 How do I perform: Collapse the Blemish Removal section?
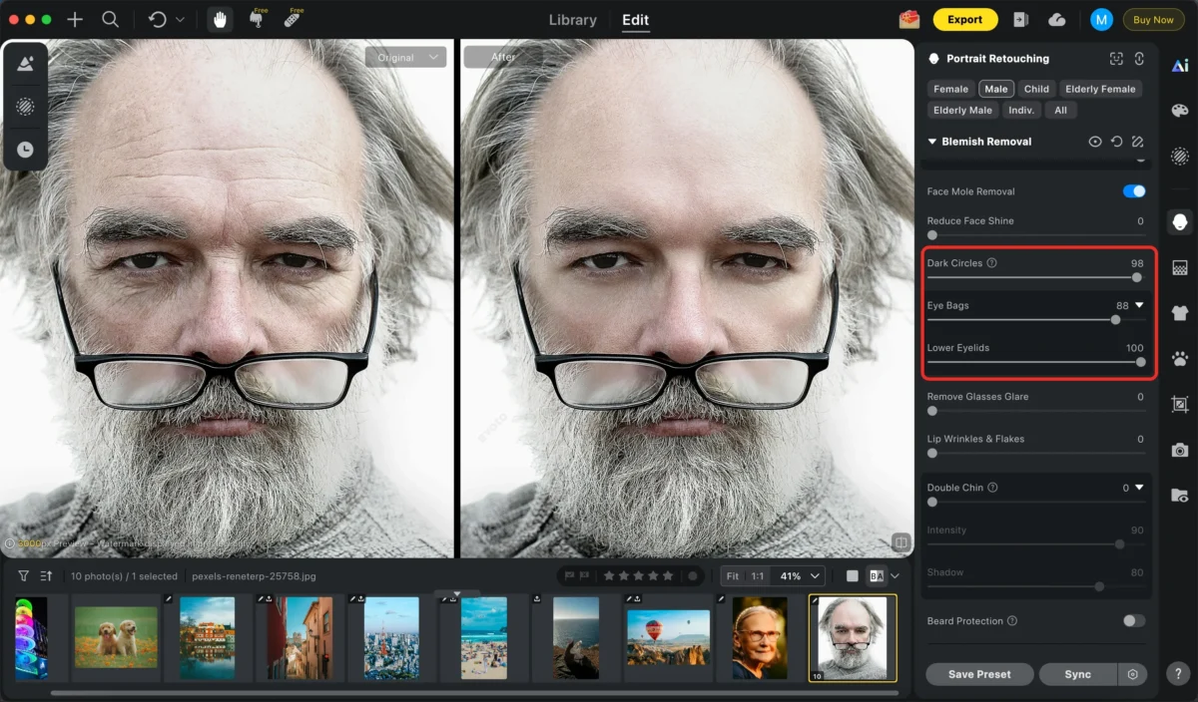[x=932, y=142]
